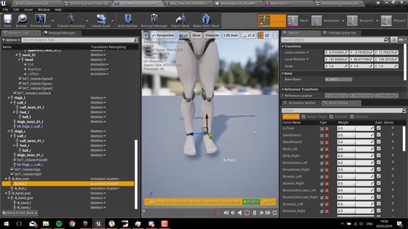Switch to Animation editor mode
408x229 pixels.
tap(326, 21)
